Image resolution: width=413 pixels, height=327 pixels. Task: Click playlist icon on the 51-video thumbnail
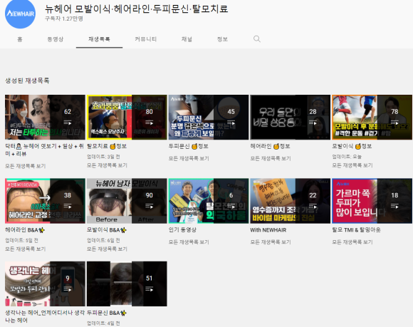[x=149, y=289]
